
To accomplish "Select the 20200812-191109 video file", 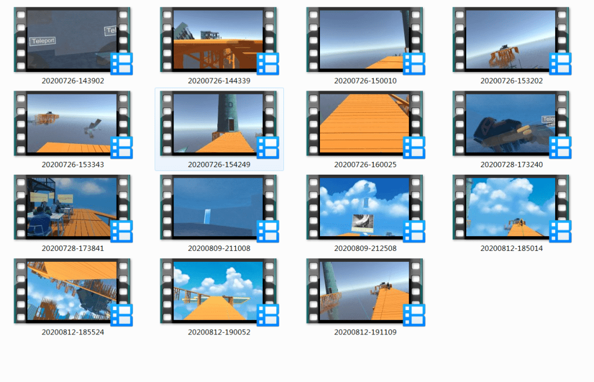I will click(x=365, y=291).
